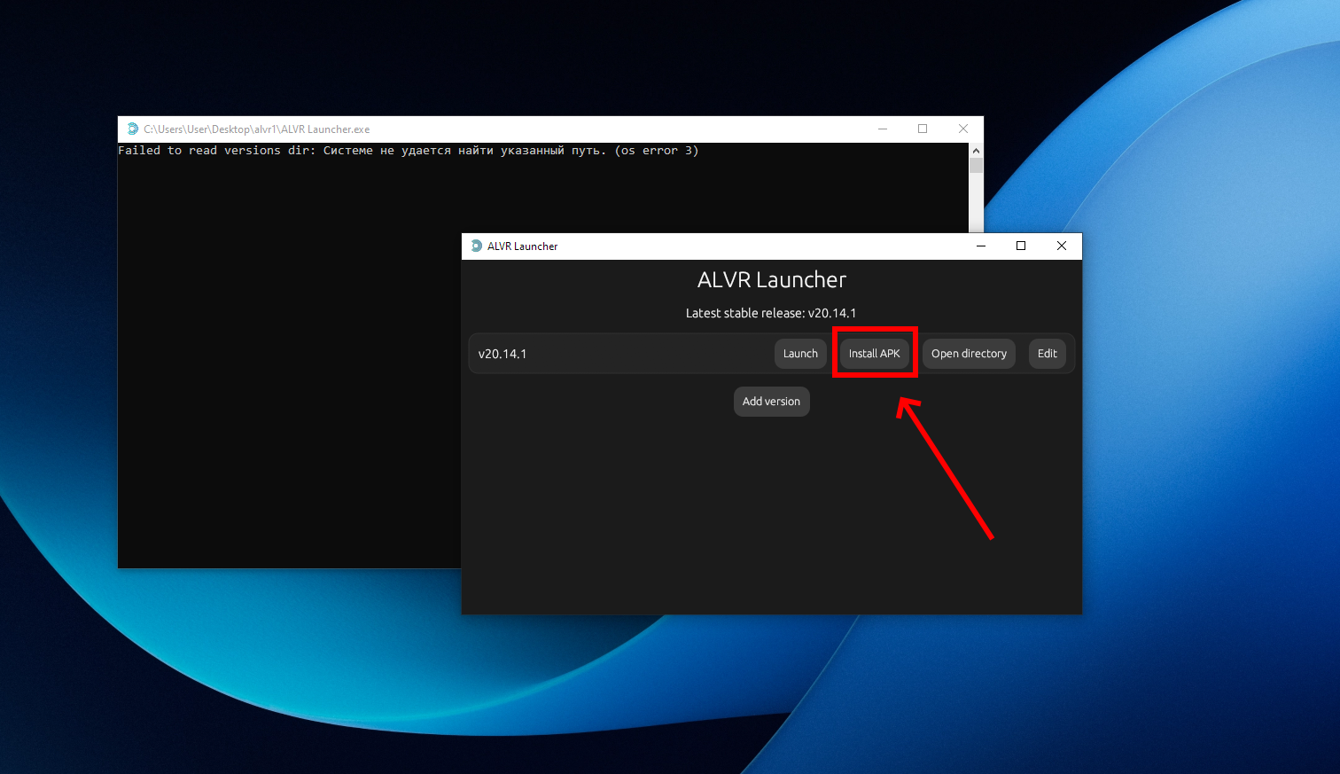Click the console title bar file path

tap(257, 129)
